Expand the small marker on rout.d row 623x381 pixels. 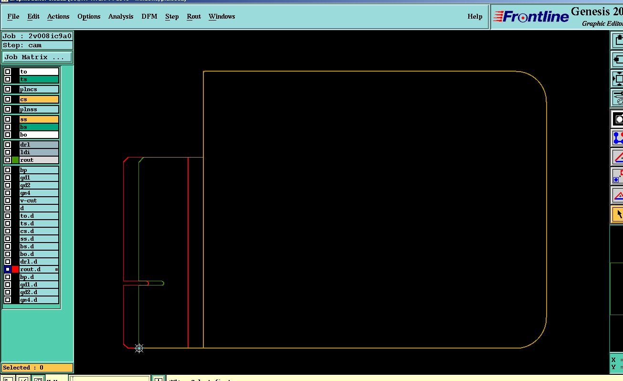(56, 270)
